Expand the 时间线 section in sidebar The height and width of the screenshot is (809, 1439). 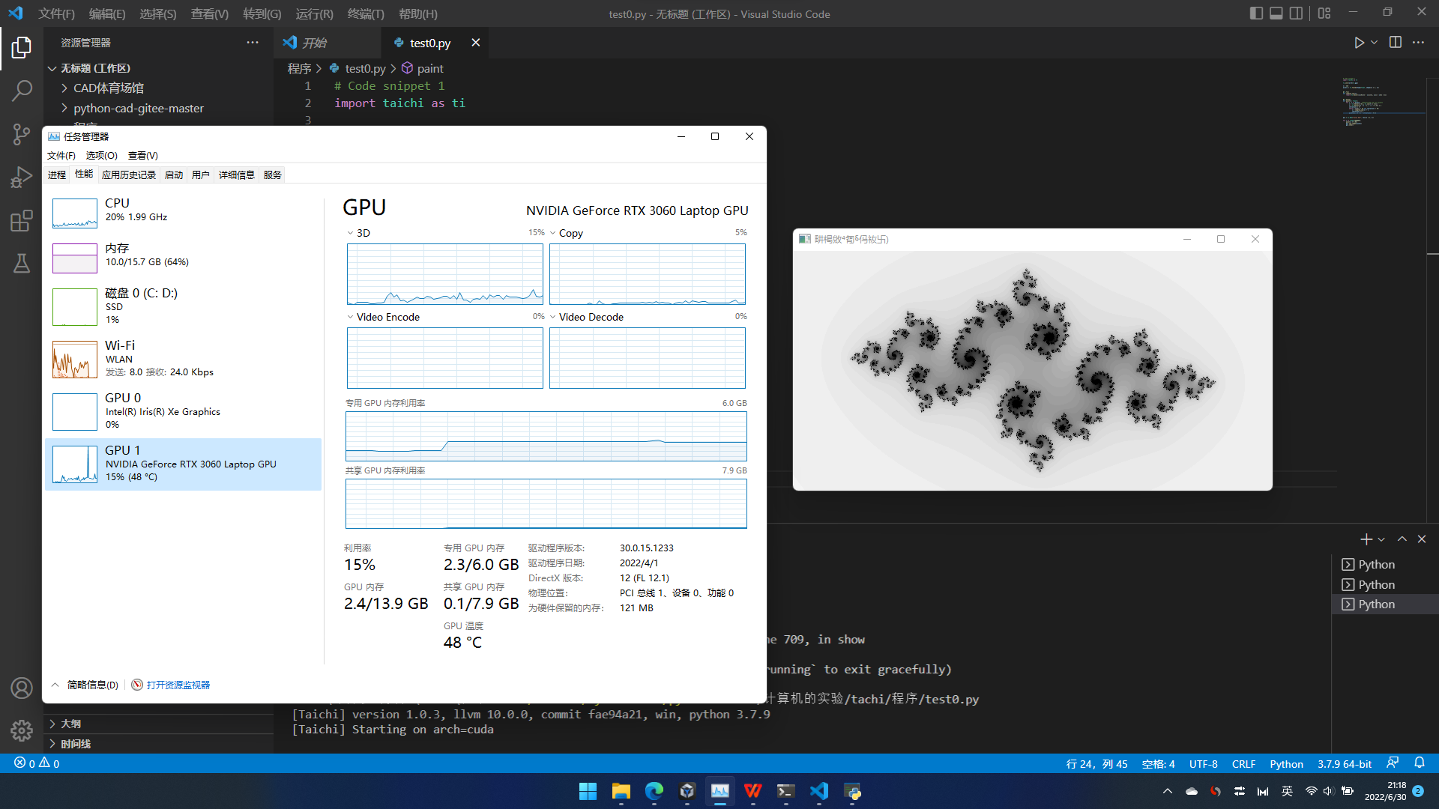[75, 744]
